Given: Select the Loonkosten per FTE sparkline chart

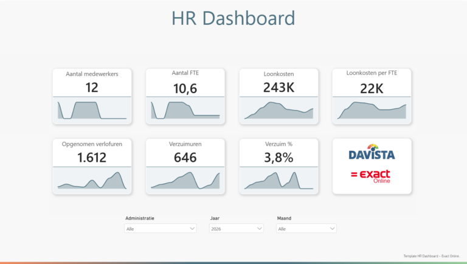Looking at the screenshot, I should coord(372,110).
